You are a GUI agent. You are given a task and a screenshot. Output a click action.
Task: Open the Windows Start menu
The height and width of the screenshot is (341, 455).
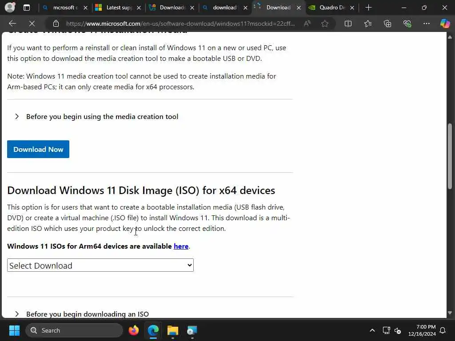click(14, 330)
